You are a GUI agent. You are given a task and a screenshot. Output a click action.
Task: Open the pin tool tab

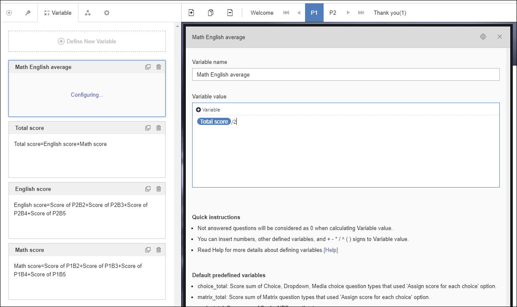tap(28, 13)
